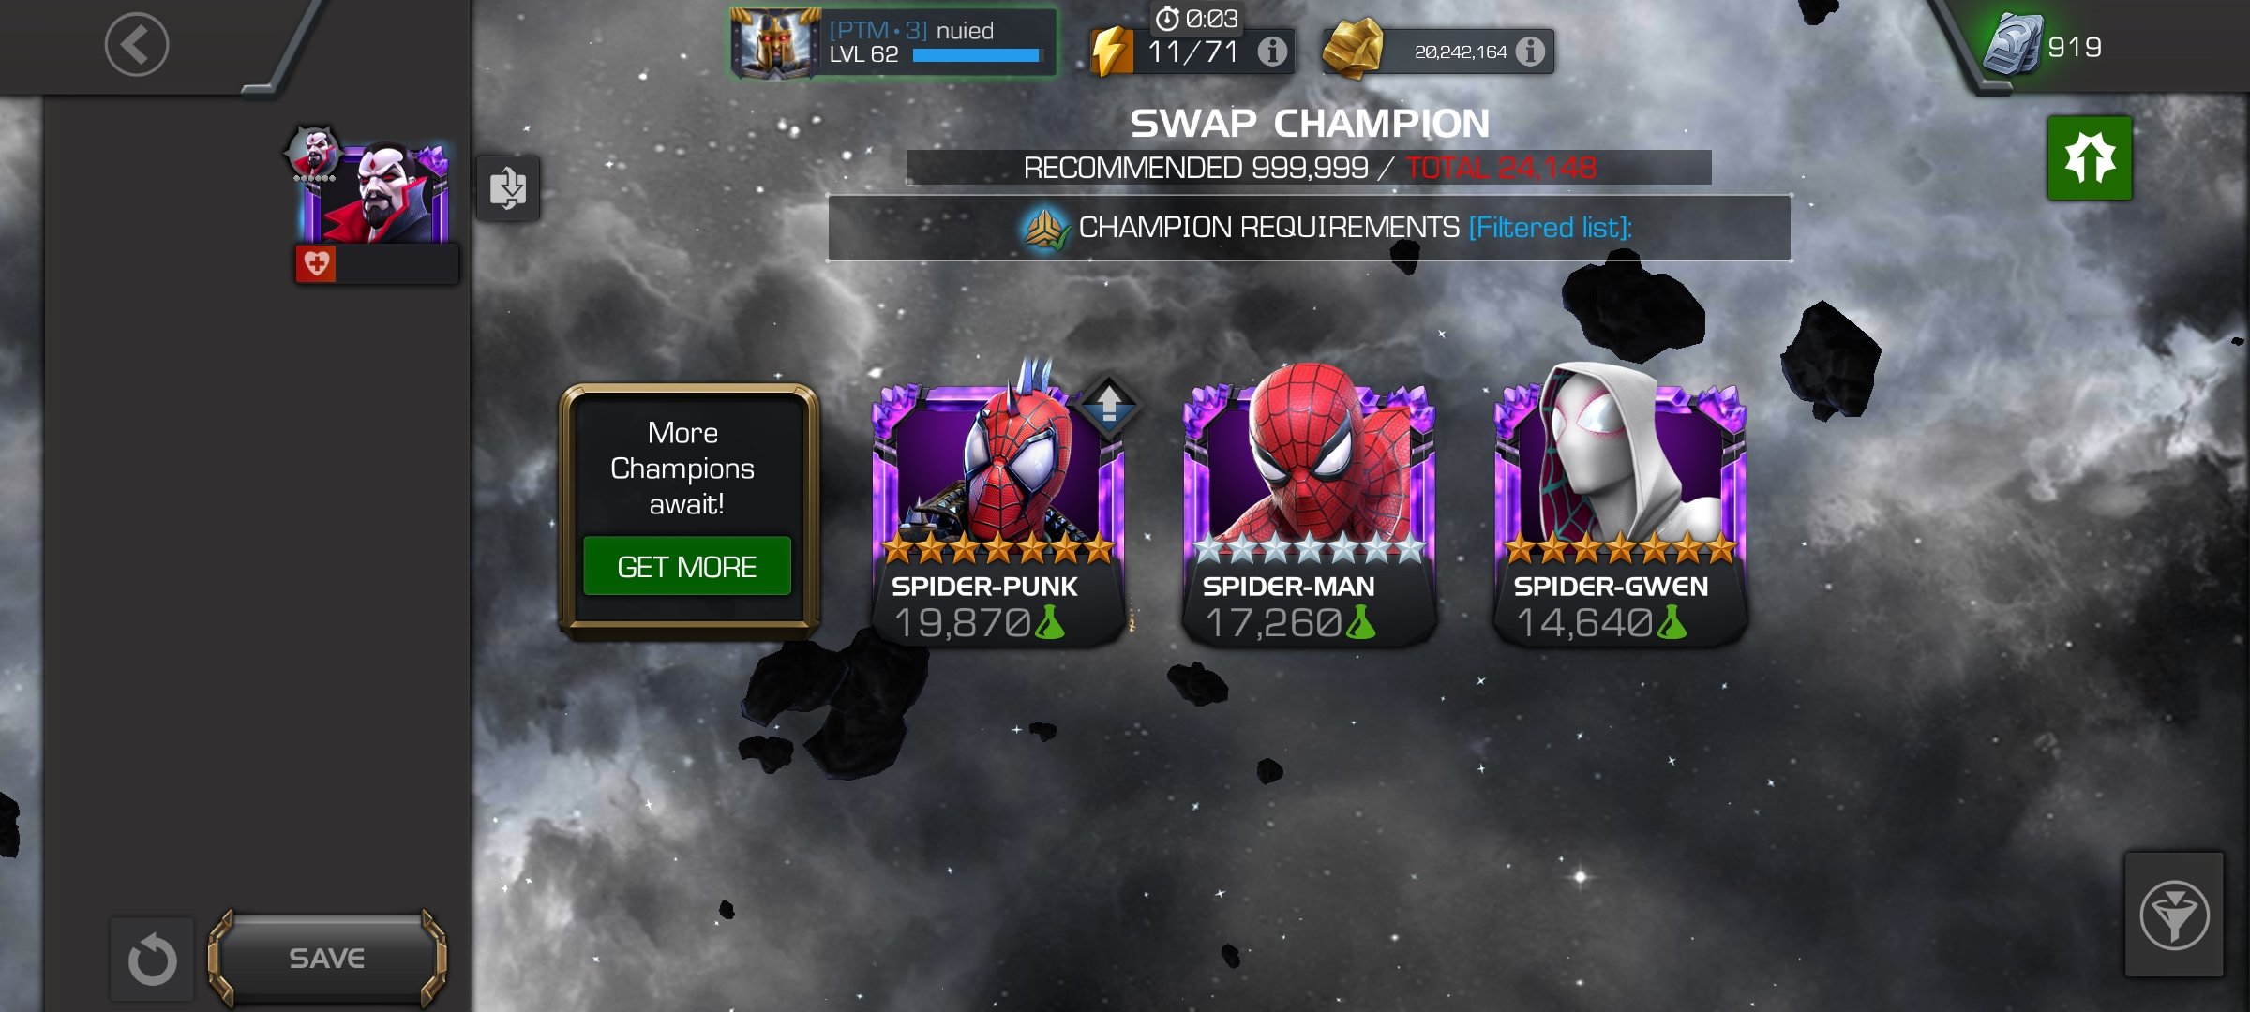Click the GET MORE button

pyautogui.click(x=686, y=566)
